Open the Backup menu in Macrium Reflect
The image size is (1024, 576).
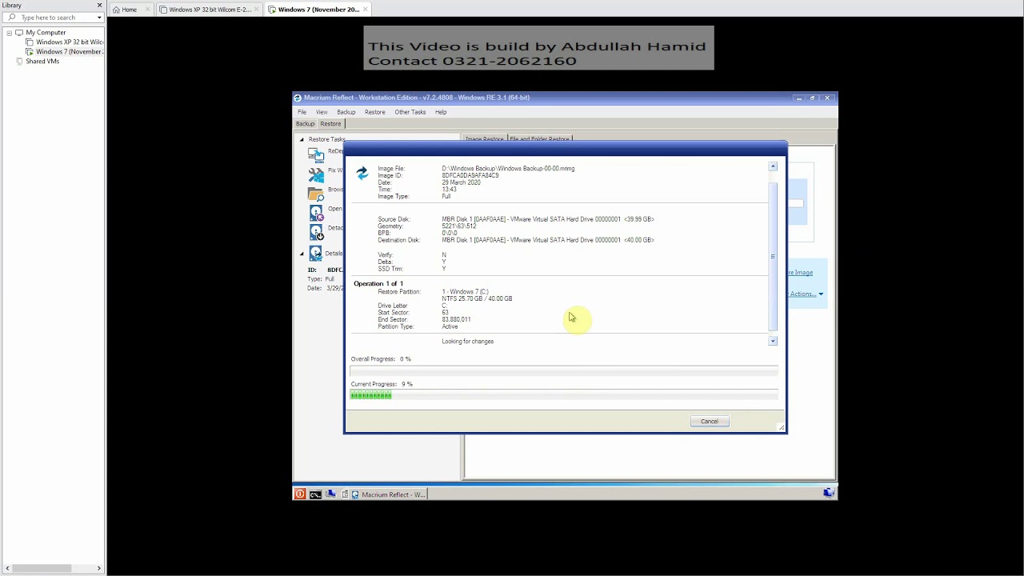[346, 112]
